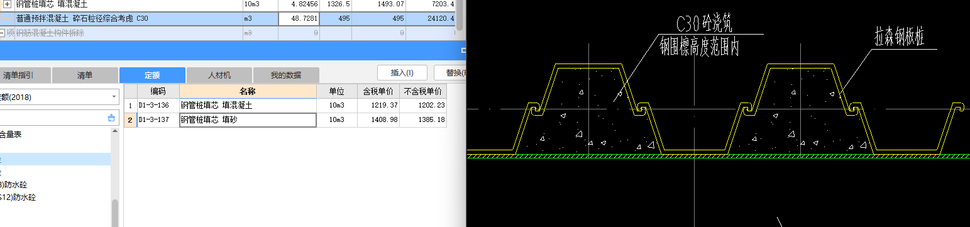Click the 含税单价 column header

pyautogui.click(x=375, y=91)
